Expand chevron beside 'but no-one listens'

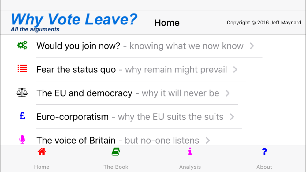[x=208, y=140]
